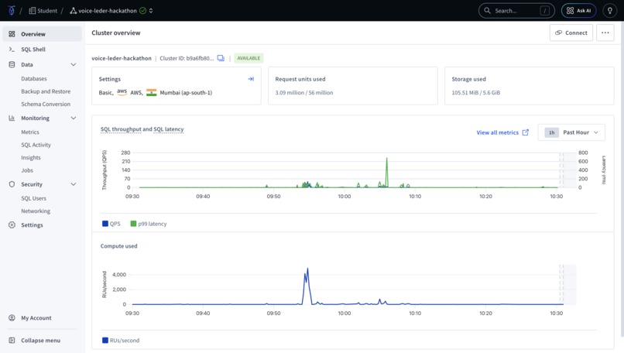The width and height of the screenshot is (624, 353).
Task: Click the Overview grid icon
Action: [12, 34]
